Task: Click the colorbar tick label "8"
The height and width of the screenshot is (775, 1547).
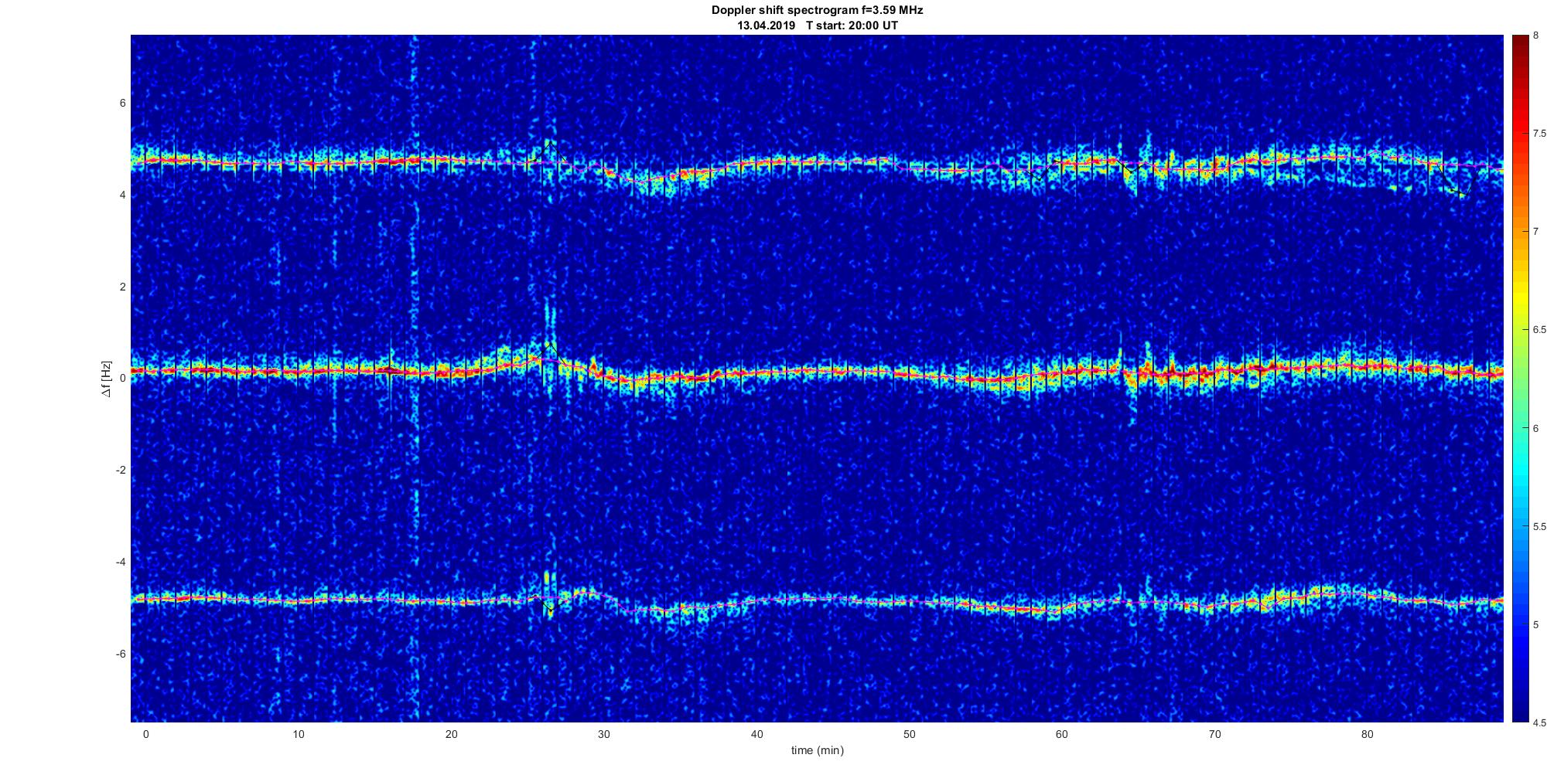Action: pos(1535,35)
